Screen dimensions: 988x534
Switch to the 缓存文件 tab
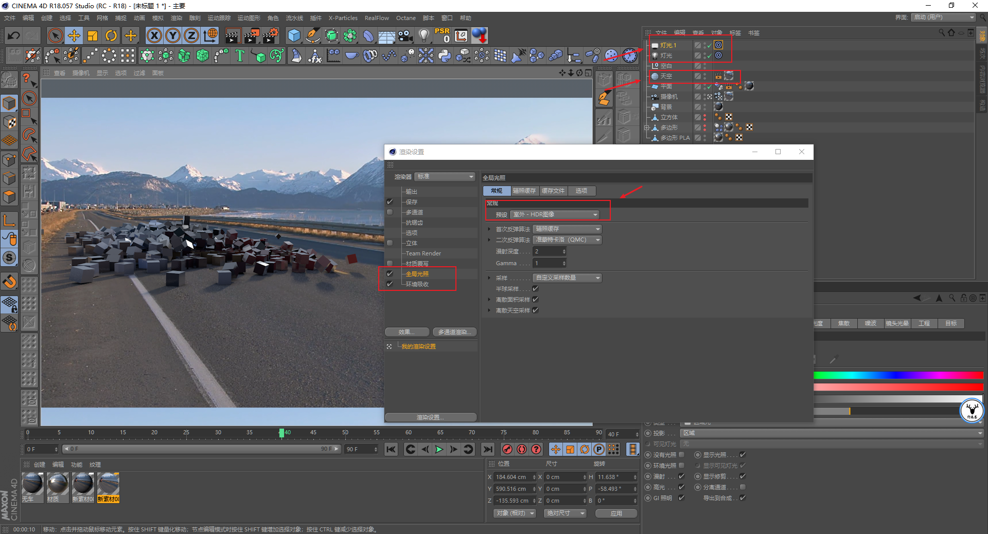(x=553, y=191)
